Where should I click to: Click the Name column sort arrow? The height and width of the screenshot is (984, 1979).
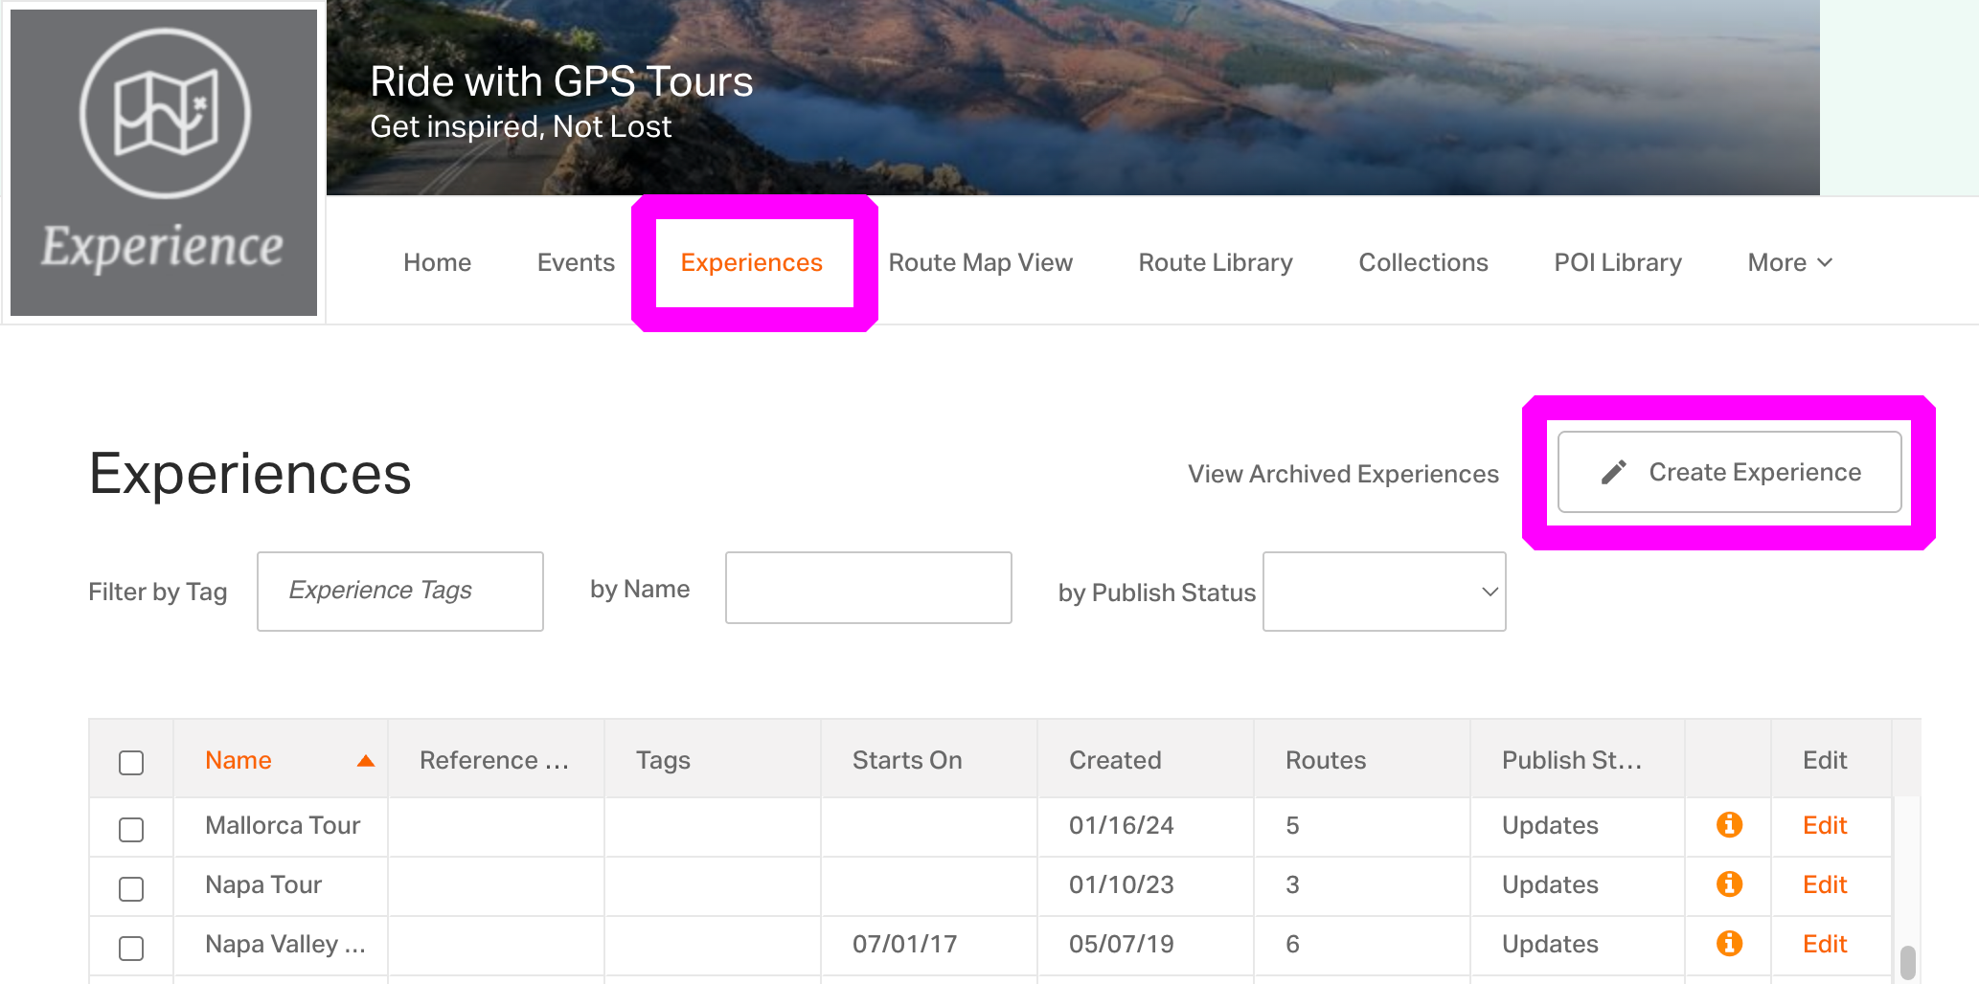point(365,761)
